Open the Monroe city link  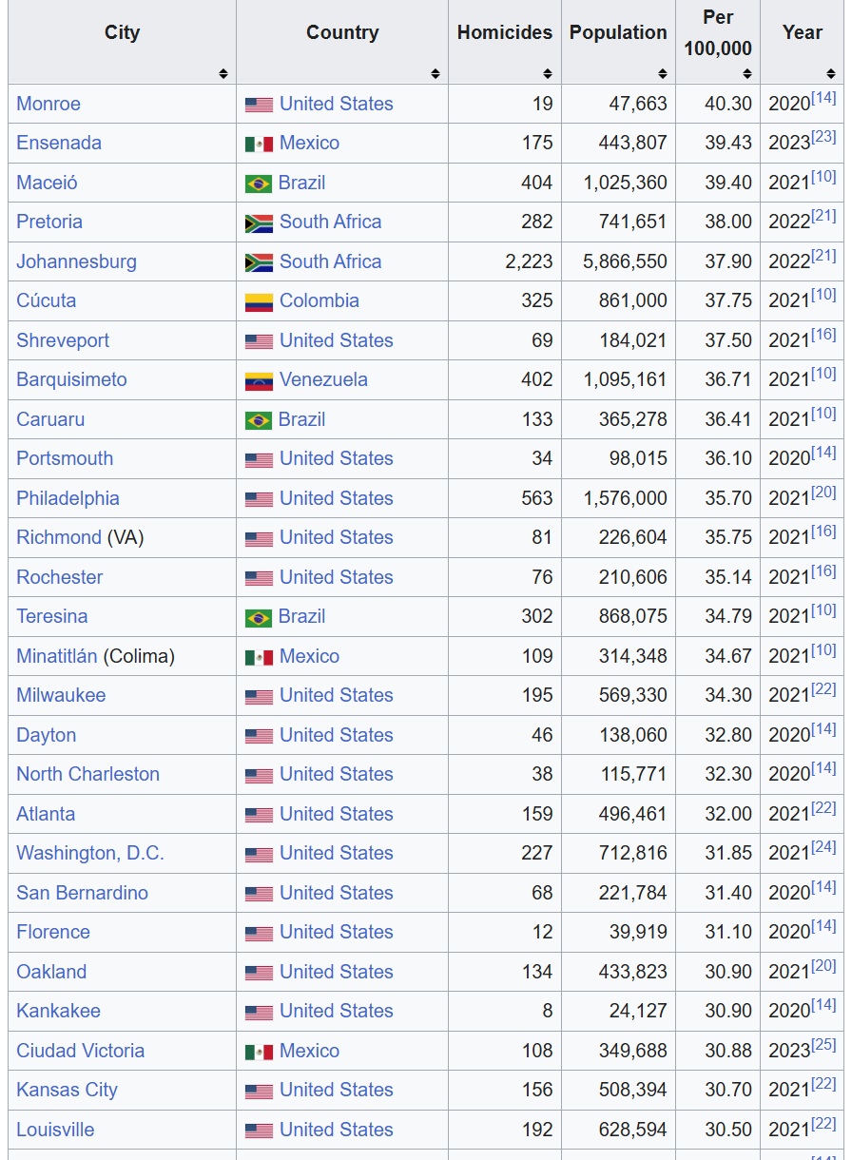(x=48, y=104)
